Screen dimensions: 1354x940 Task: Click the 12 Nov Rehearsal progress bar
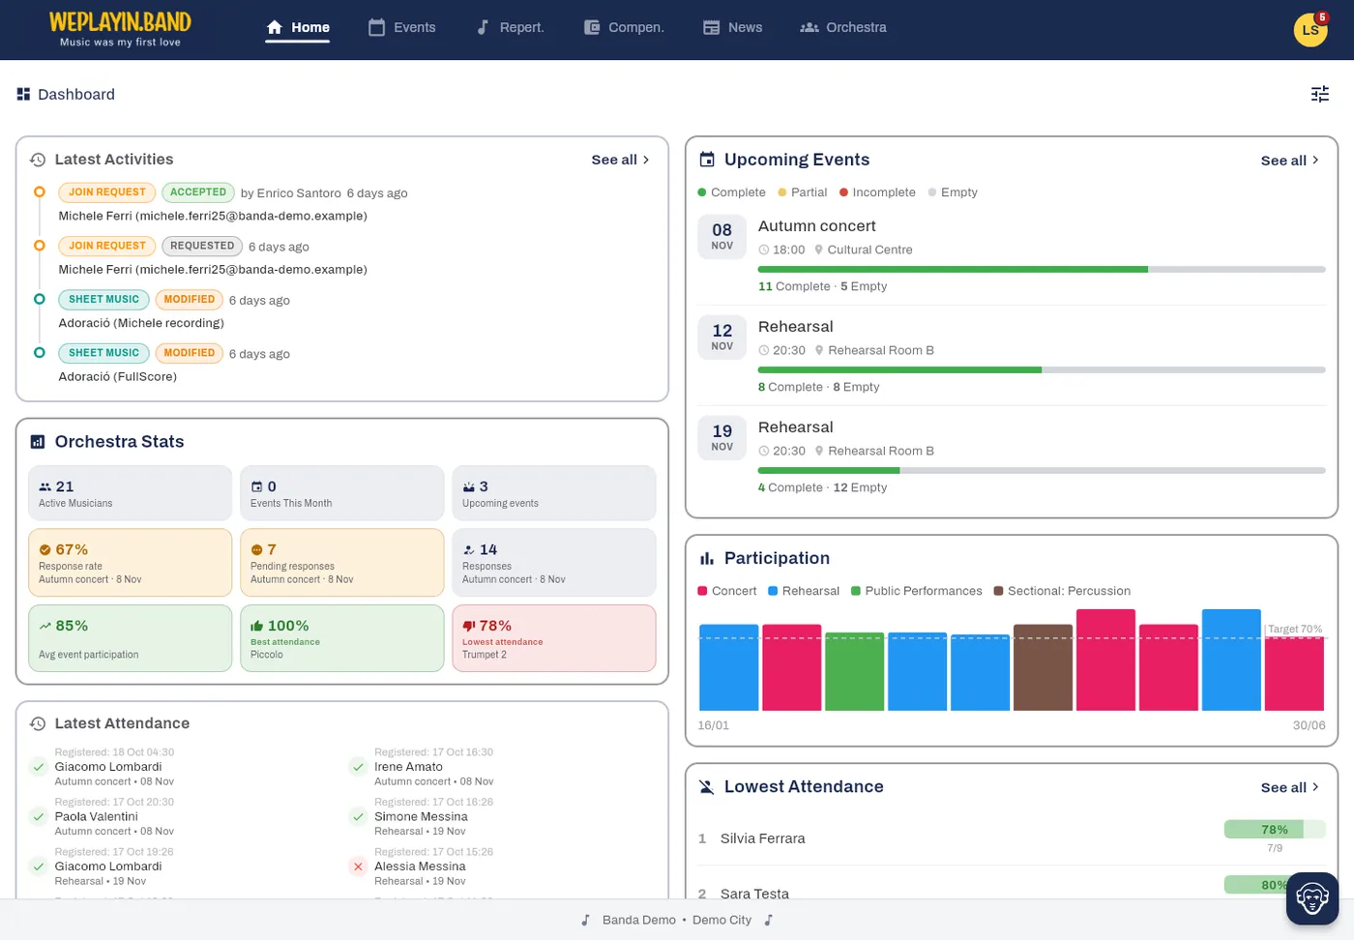click(1042, 369)
